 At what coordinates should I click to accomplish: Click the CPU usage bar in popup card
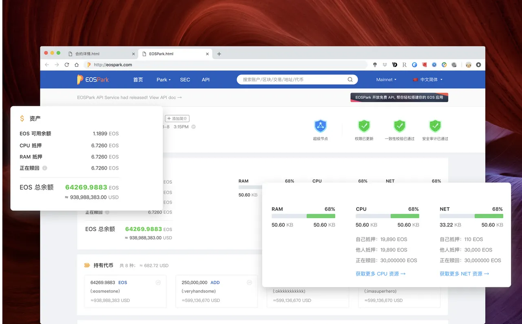click(387, 216)
